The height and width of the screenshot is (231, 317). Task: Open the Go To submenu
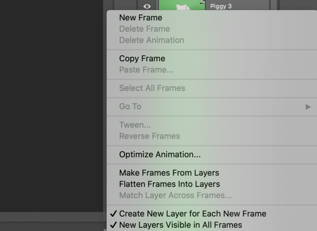point(130,107)
